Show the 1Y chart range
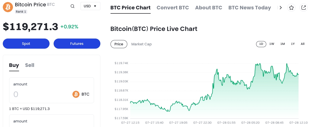312x127 pixels. [293, 44]
